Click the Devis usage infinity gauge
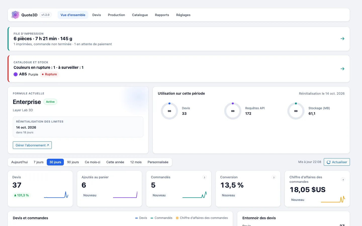Screen dimensions: 362x226 point(169,111)
